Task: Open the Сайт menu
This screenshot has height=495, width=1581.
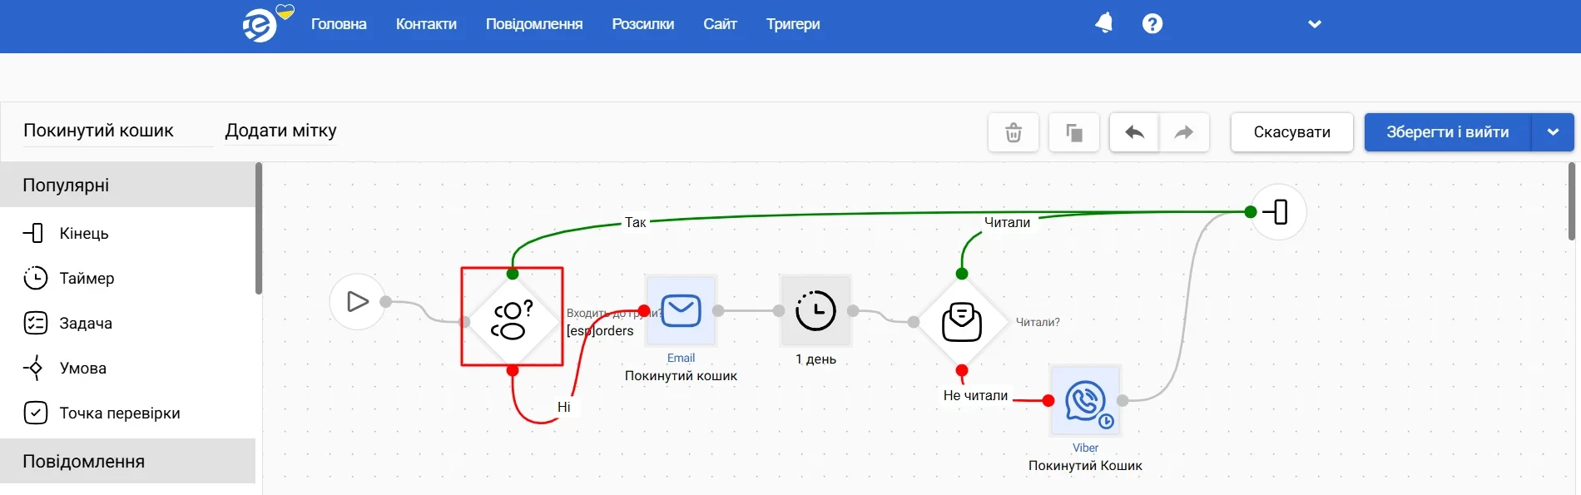Action: pyautogui.click(x=720, y=24)
